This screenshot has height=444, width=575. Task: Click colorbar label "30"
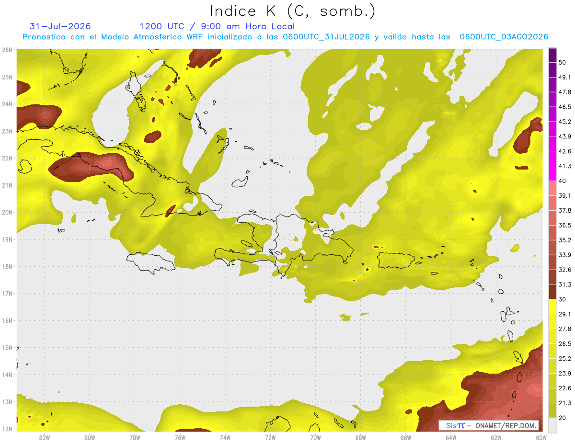coord(563,299)
